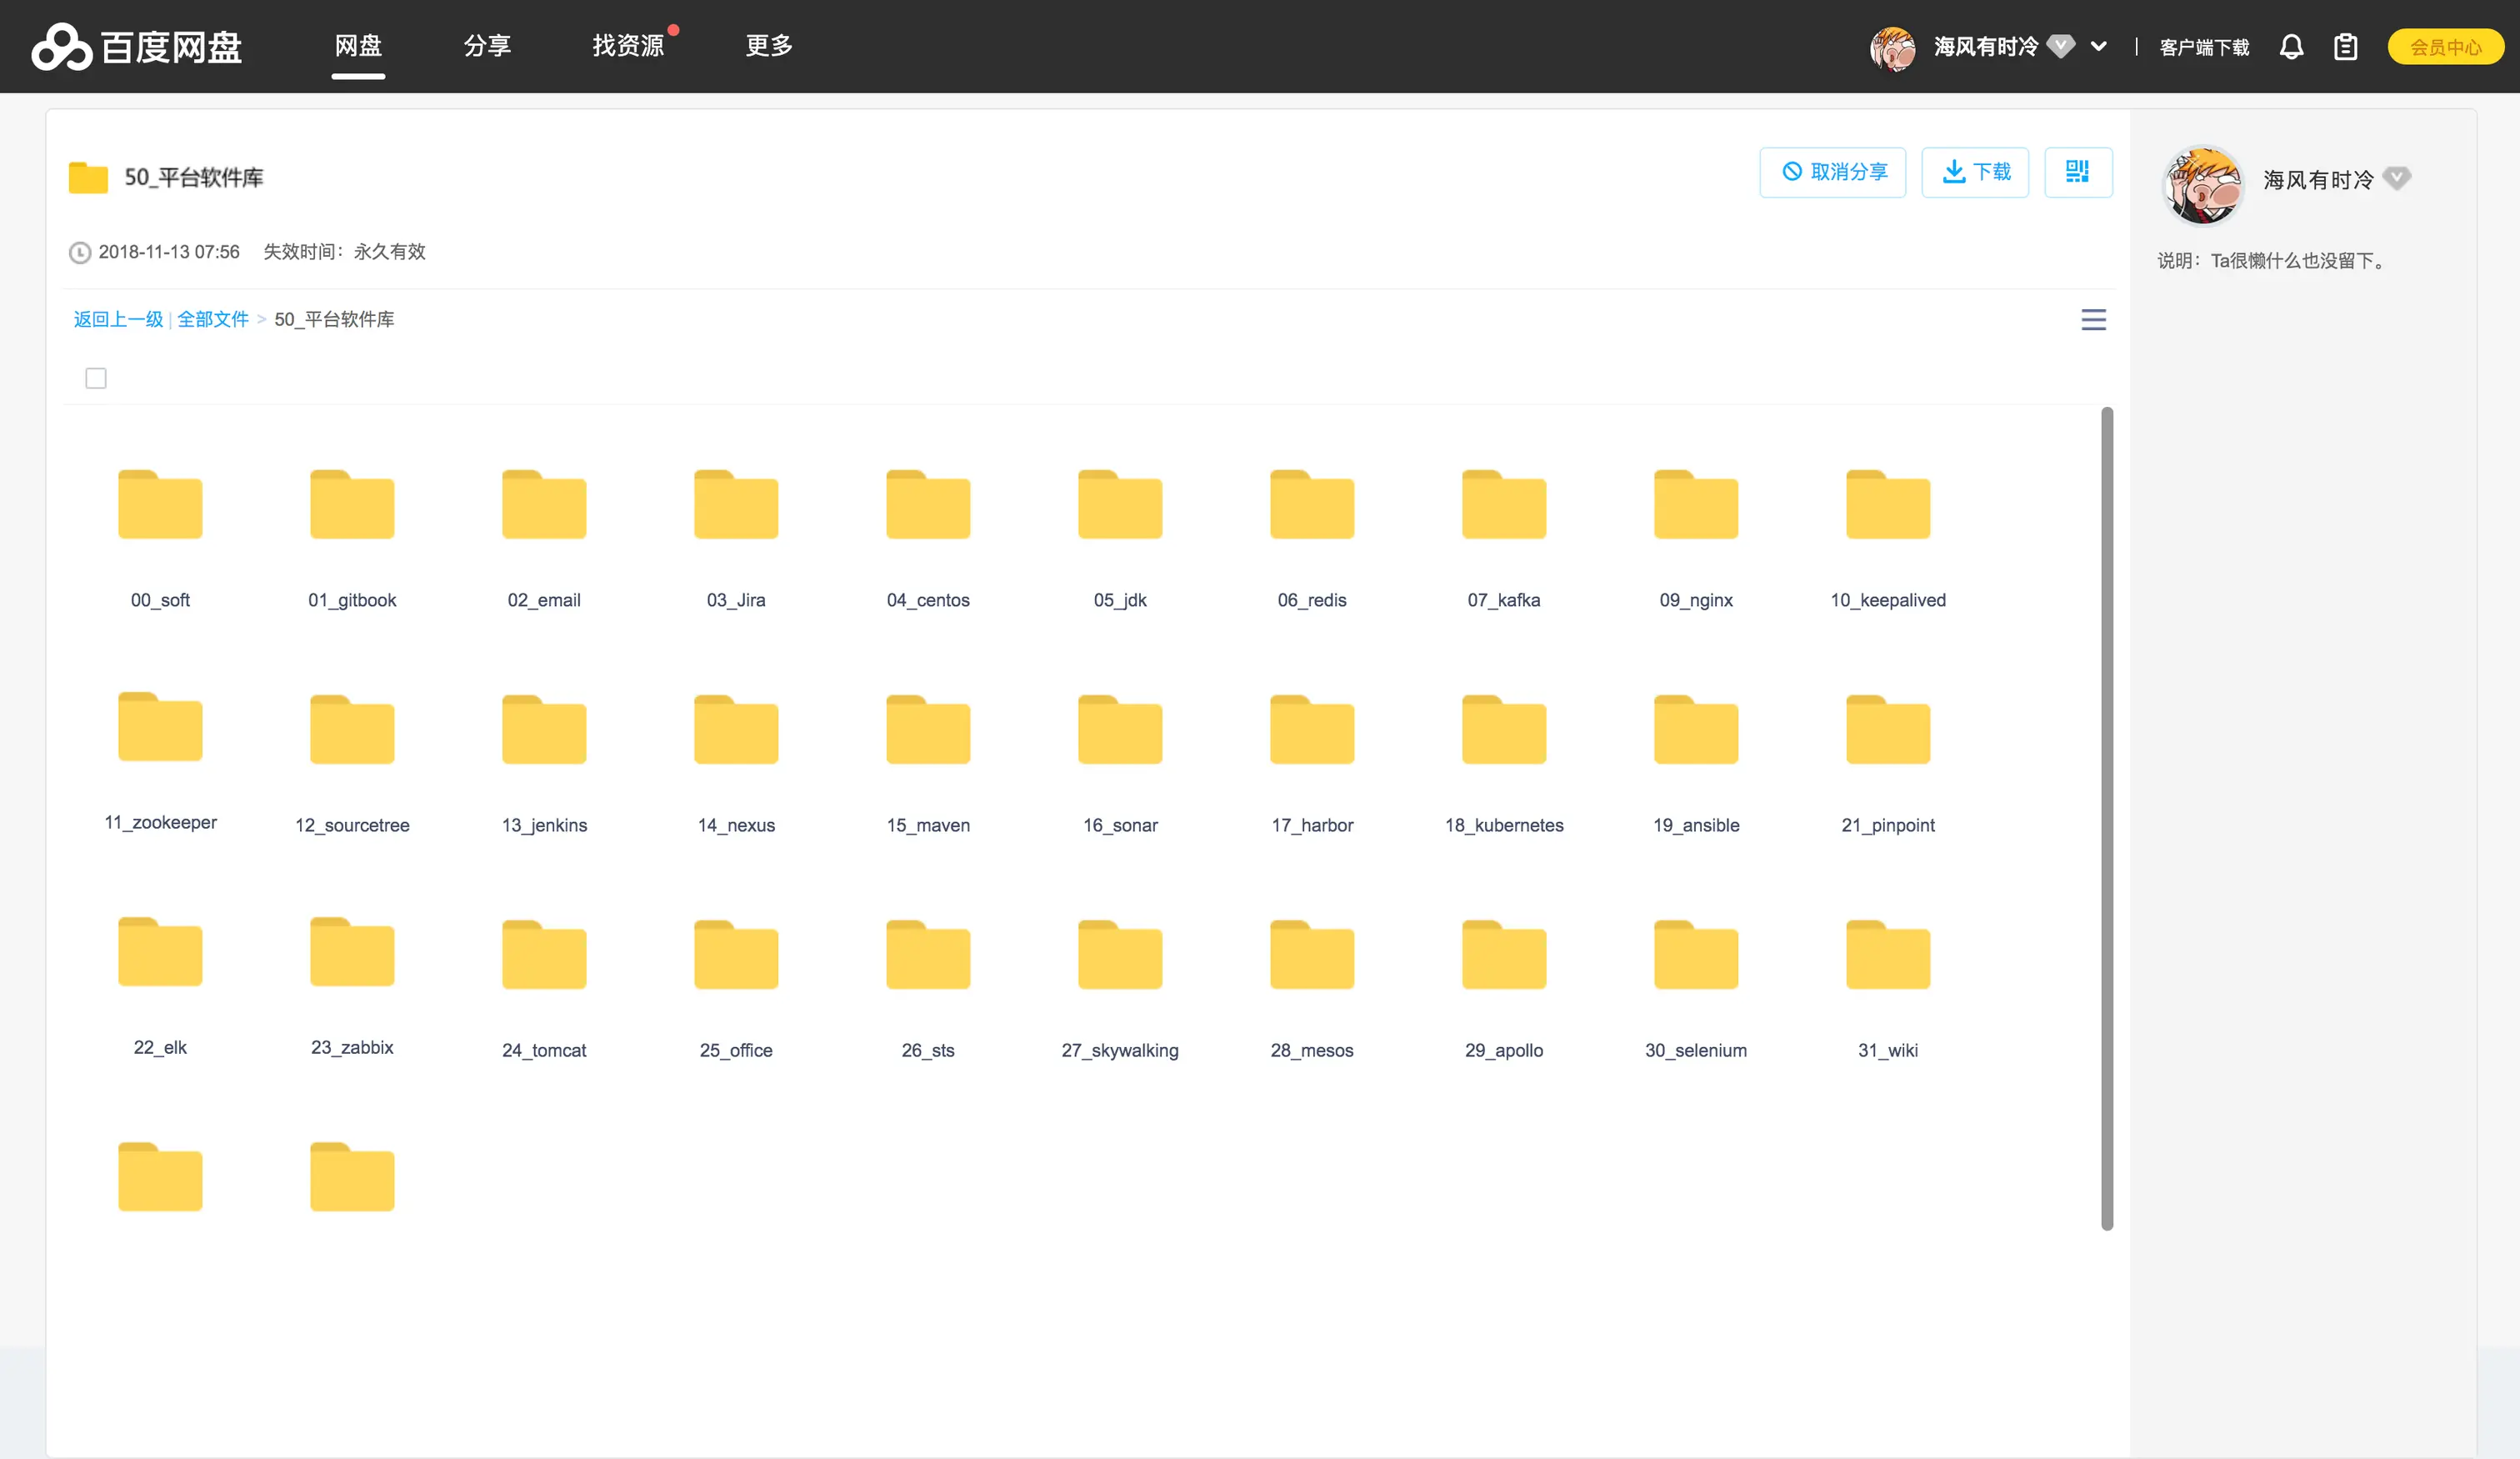Open the 18_kubernetes folder
This screenshot has height=1459, width=2520.
click(x=1503, y=730)
